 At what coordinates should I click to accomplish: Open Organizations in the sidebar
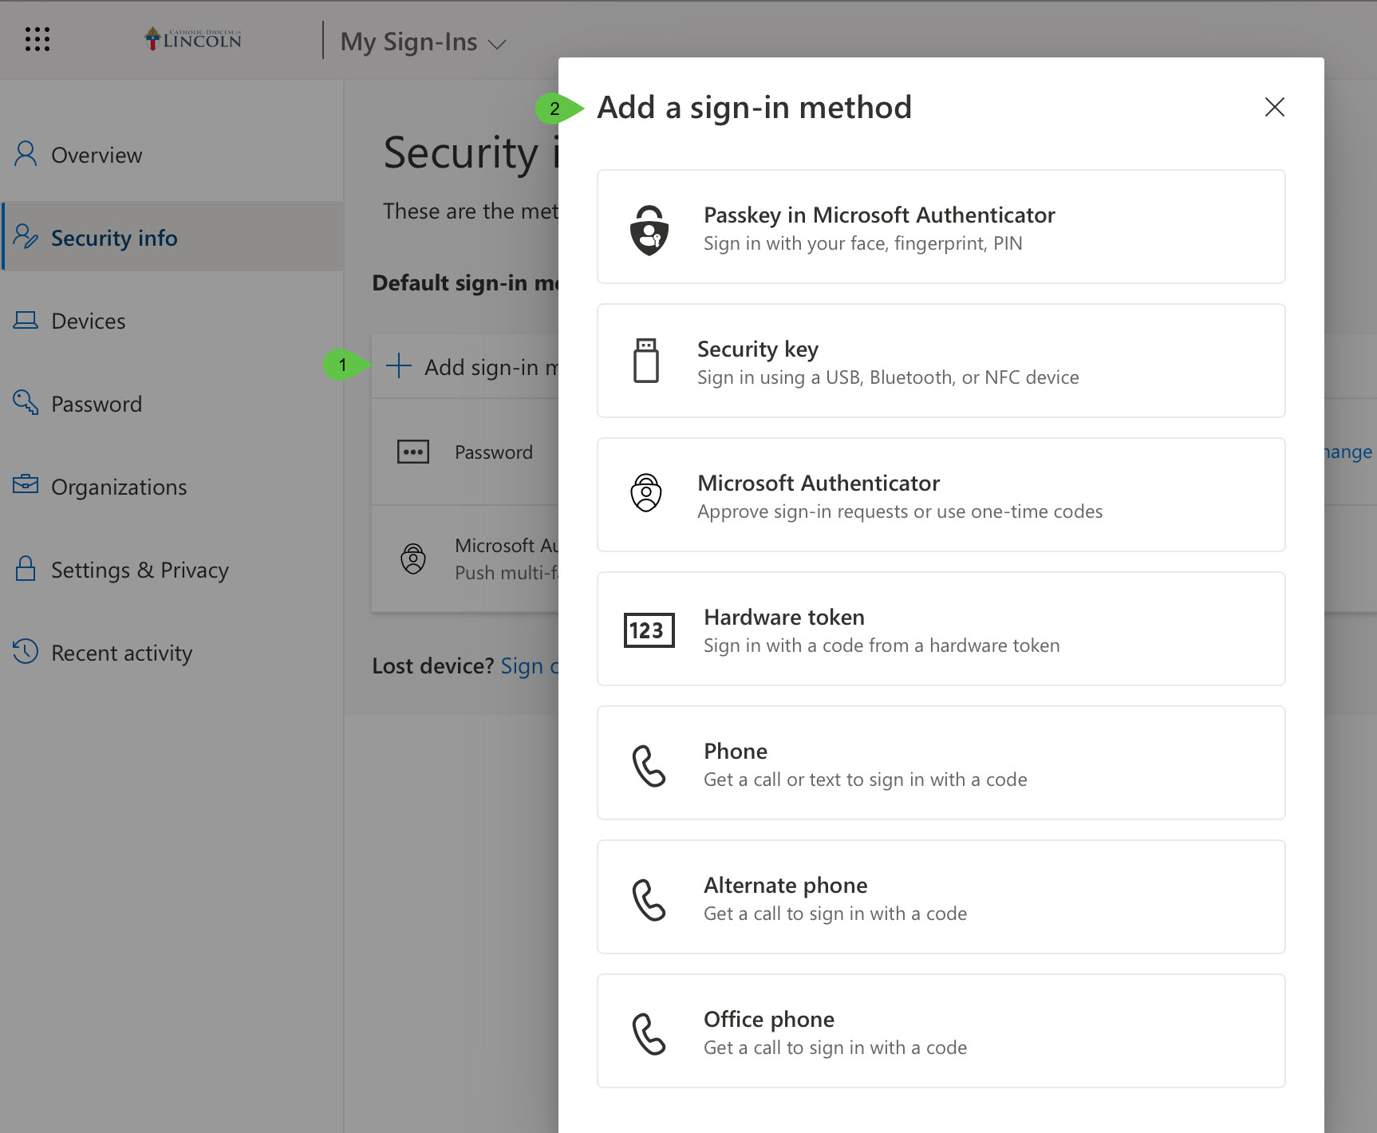(172, 487)
